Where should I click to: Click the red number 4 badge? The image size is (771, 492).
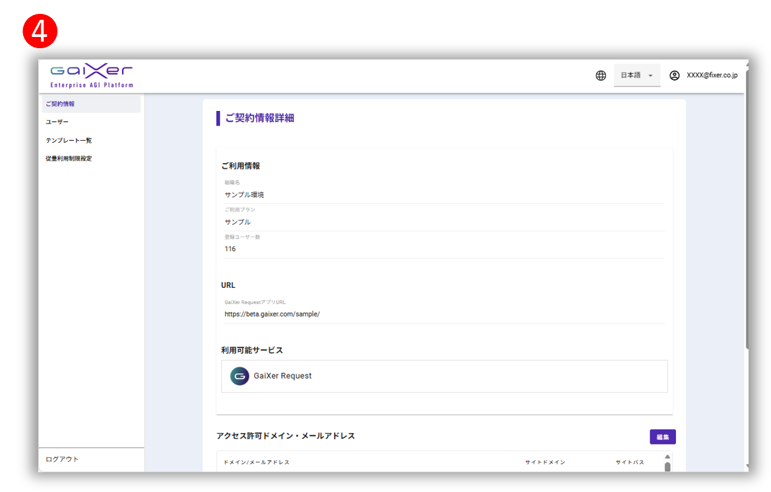[x=40, y=31]
